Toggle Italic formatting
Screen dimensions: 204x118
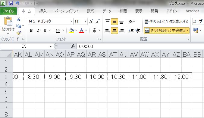coord(38,31)
